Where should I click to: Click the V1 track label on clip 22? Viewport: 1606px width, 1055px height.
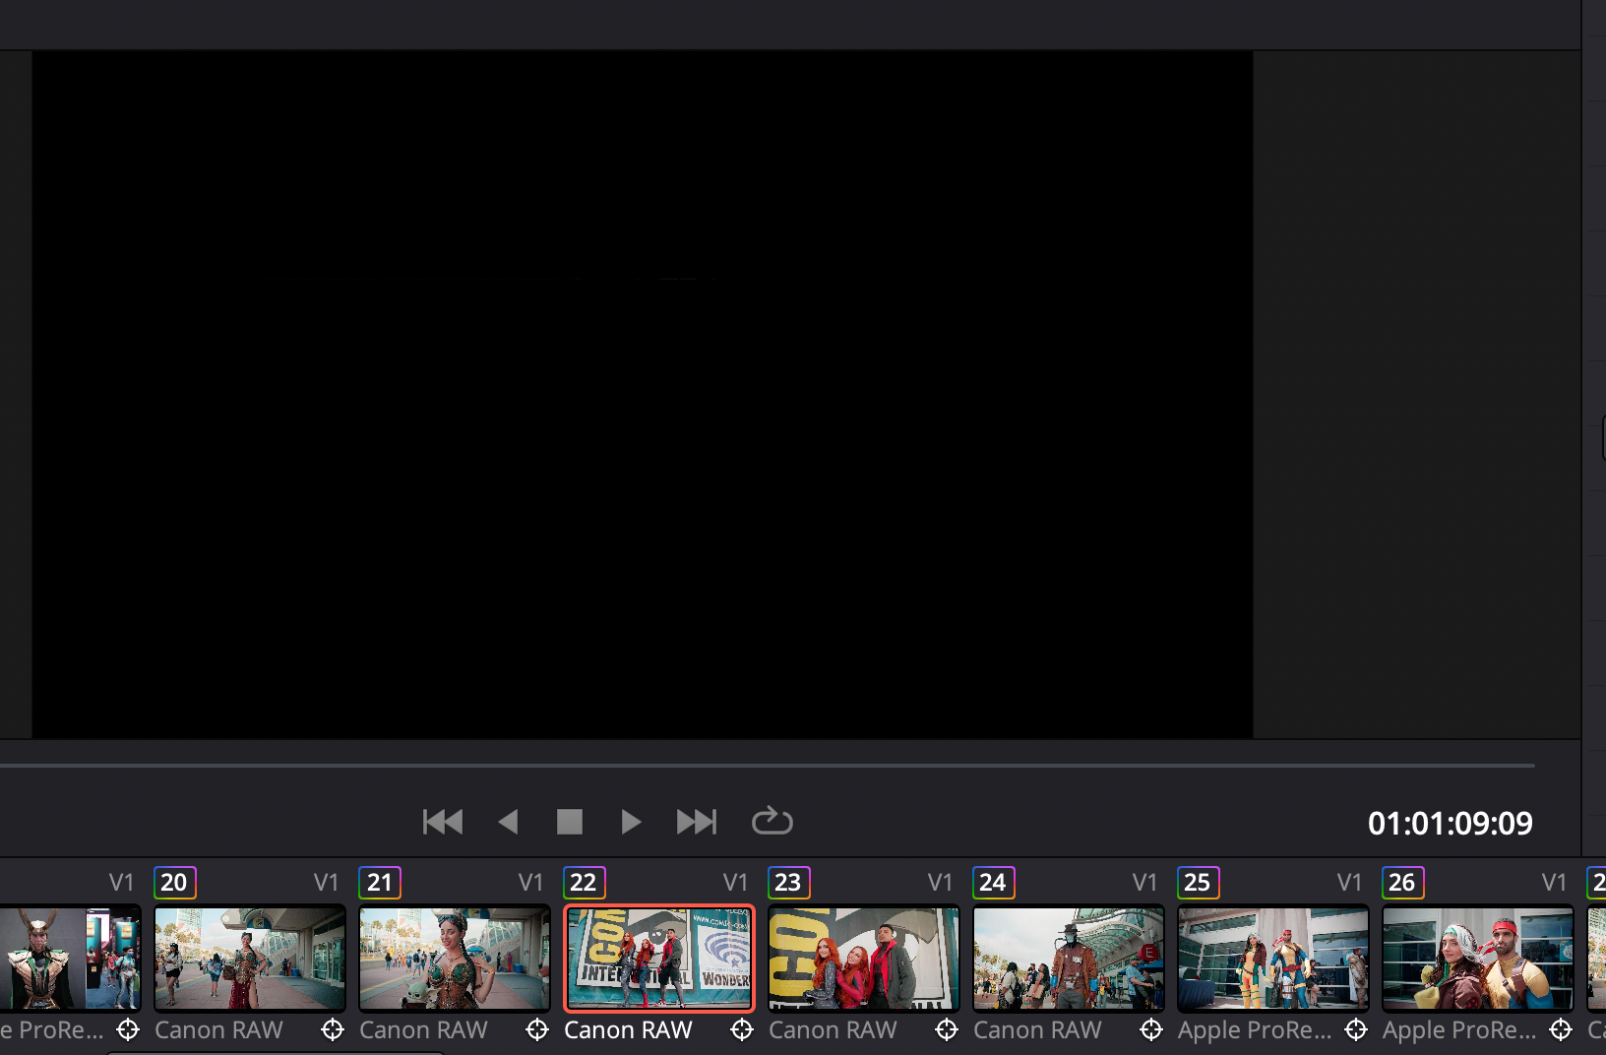(x=735, y=883)
